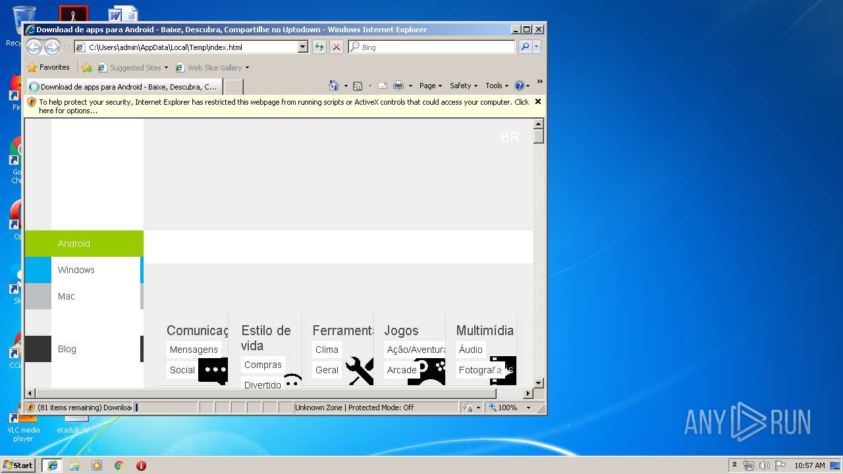843x474 pixels.
Task: Open the Mensagens category link
Action: 194,350
